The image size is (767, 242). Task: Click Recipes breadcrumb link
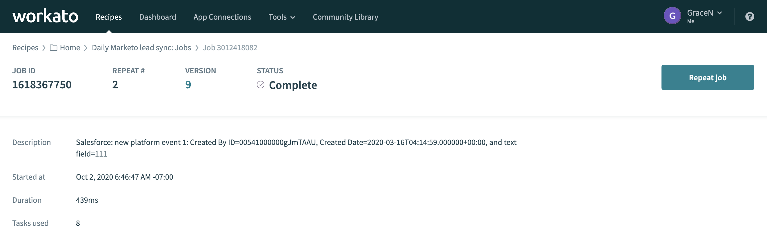[25, 48]
